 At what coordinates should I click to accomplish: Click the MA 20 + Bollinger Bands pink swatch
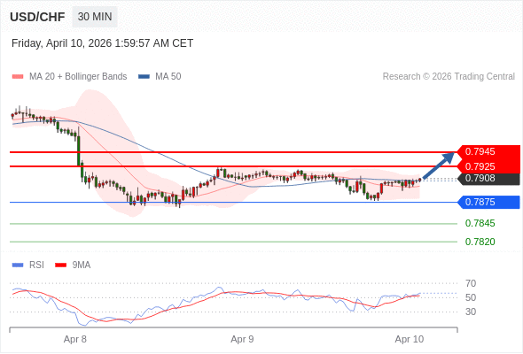[x=18, y=77]
